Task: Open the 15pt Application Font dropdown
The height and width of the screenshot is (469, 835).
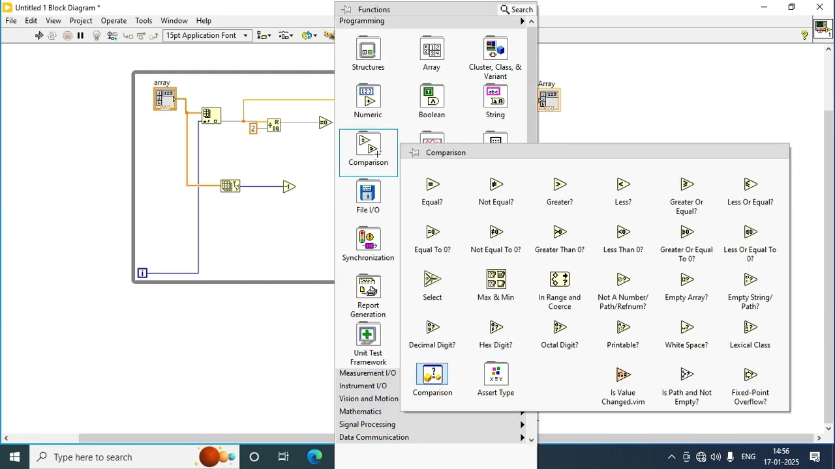Action: click(x=207, y=36)
